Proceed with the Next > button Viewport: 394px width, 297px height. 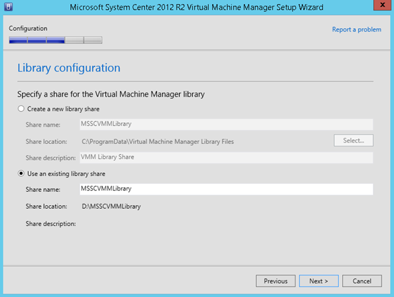click(318, 281)
